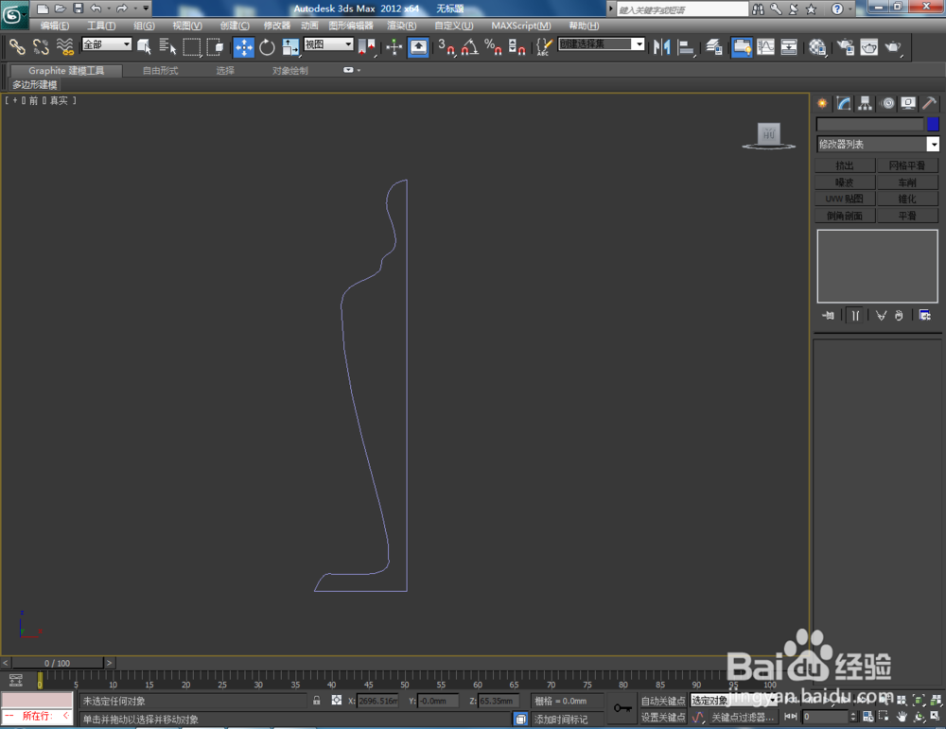Image resolution: width=946 pixels, height=729 pixels.
Task: Open the redo history dropdown arrow
Action: click(134, 9)
